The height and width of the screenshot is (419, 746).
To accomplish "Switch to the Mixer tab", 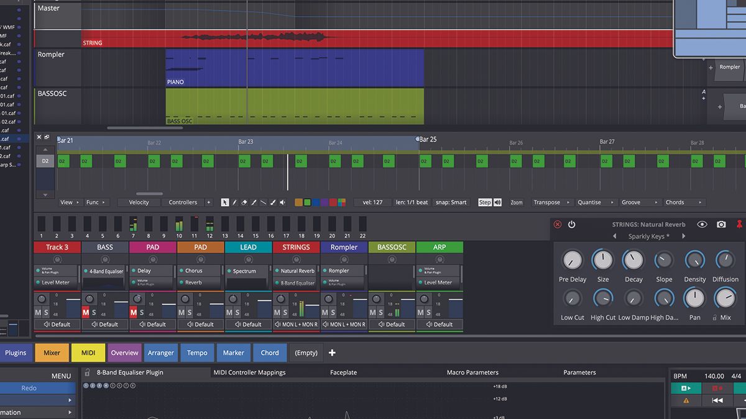I will pos(52,353).
